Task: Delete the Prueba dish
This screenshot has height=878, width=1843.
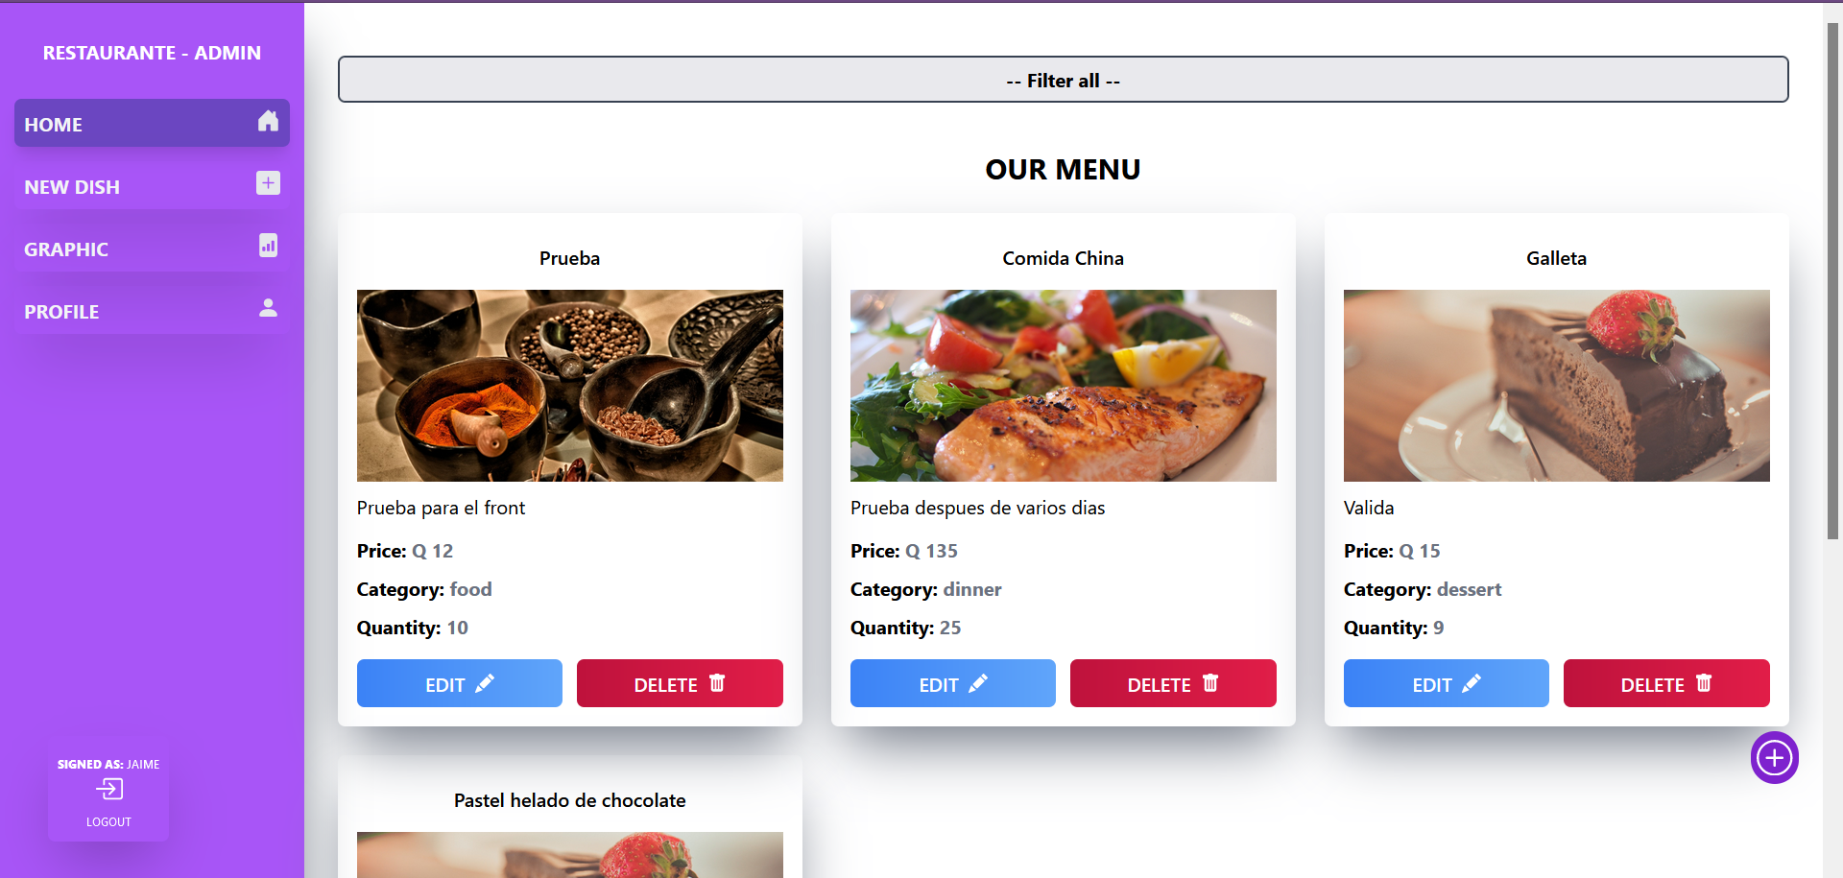Action: click(679, 684)
